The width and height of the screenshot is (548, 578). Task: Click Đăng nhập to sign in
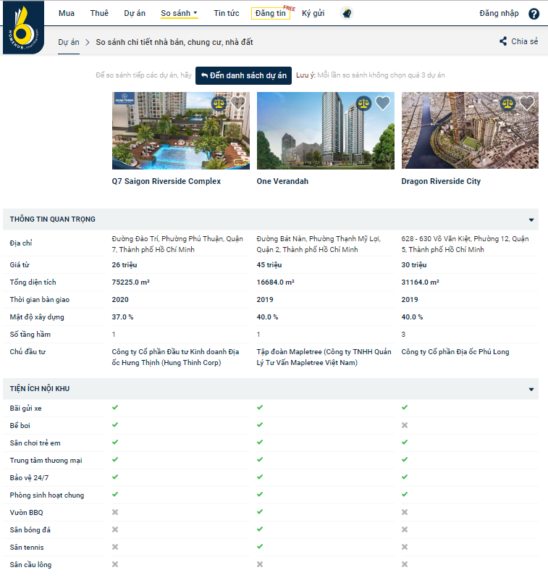(x=499, y=13)
